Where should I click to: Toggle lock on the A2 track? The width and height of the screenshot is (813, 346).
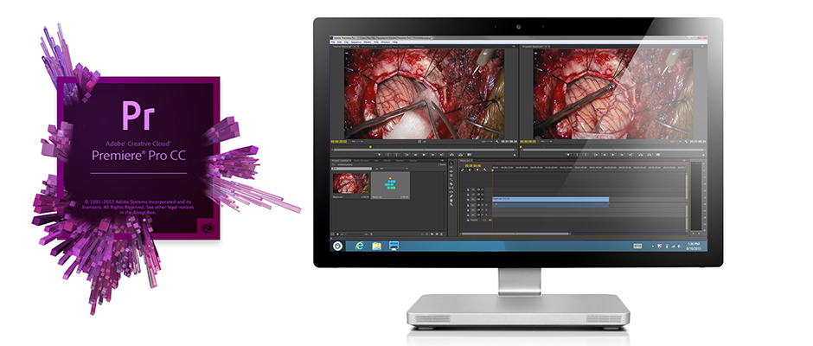pos(468,210)
